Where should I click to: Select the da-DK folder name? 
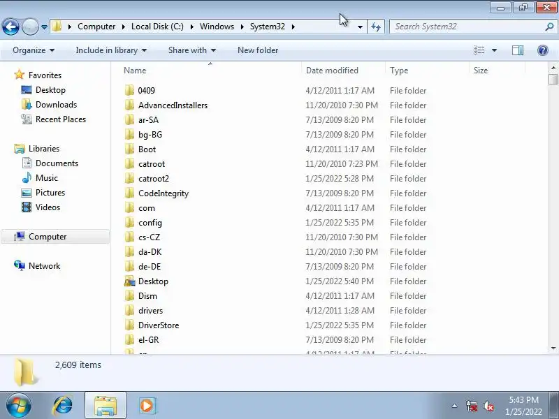click(x=150, y=252)
